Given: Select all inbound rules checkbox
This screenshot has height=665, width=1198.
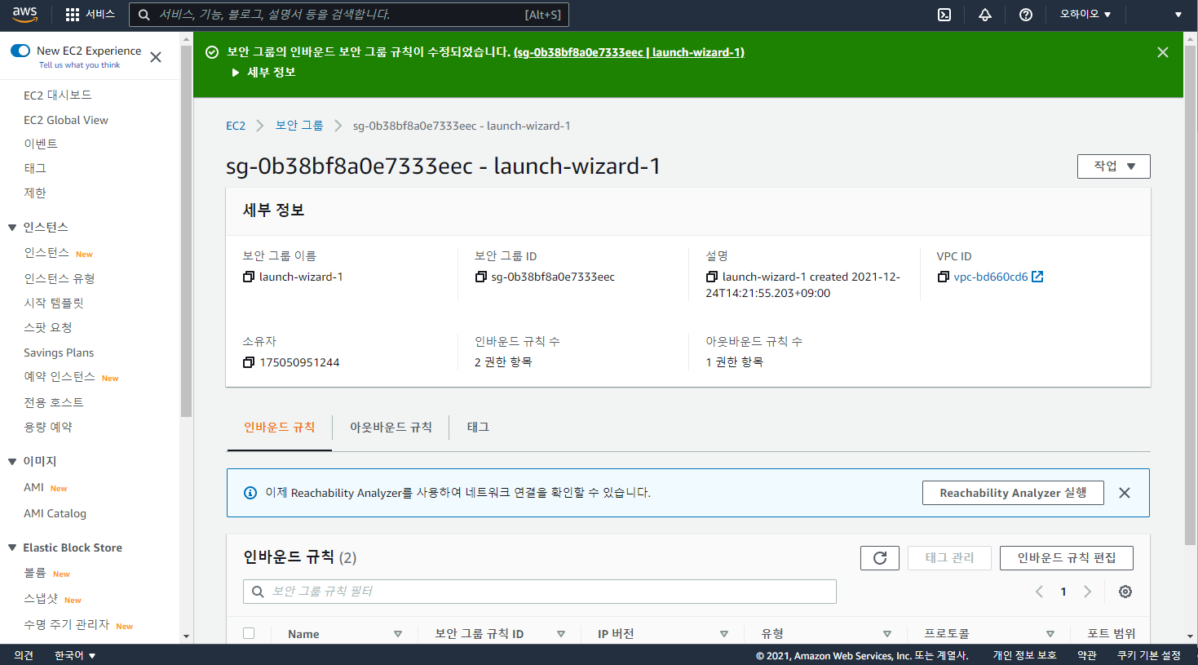Looking at the screenshot, I should coord(249,633).
